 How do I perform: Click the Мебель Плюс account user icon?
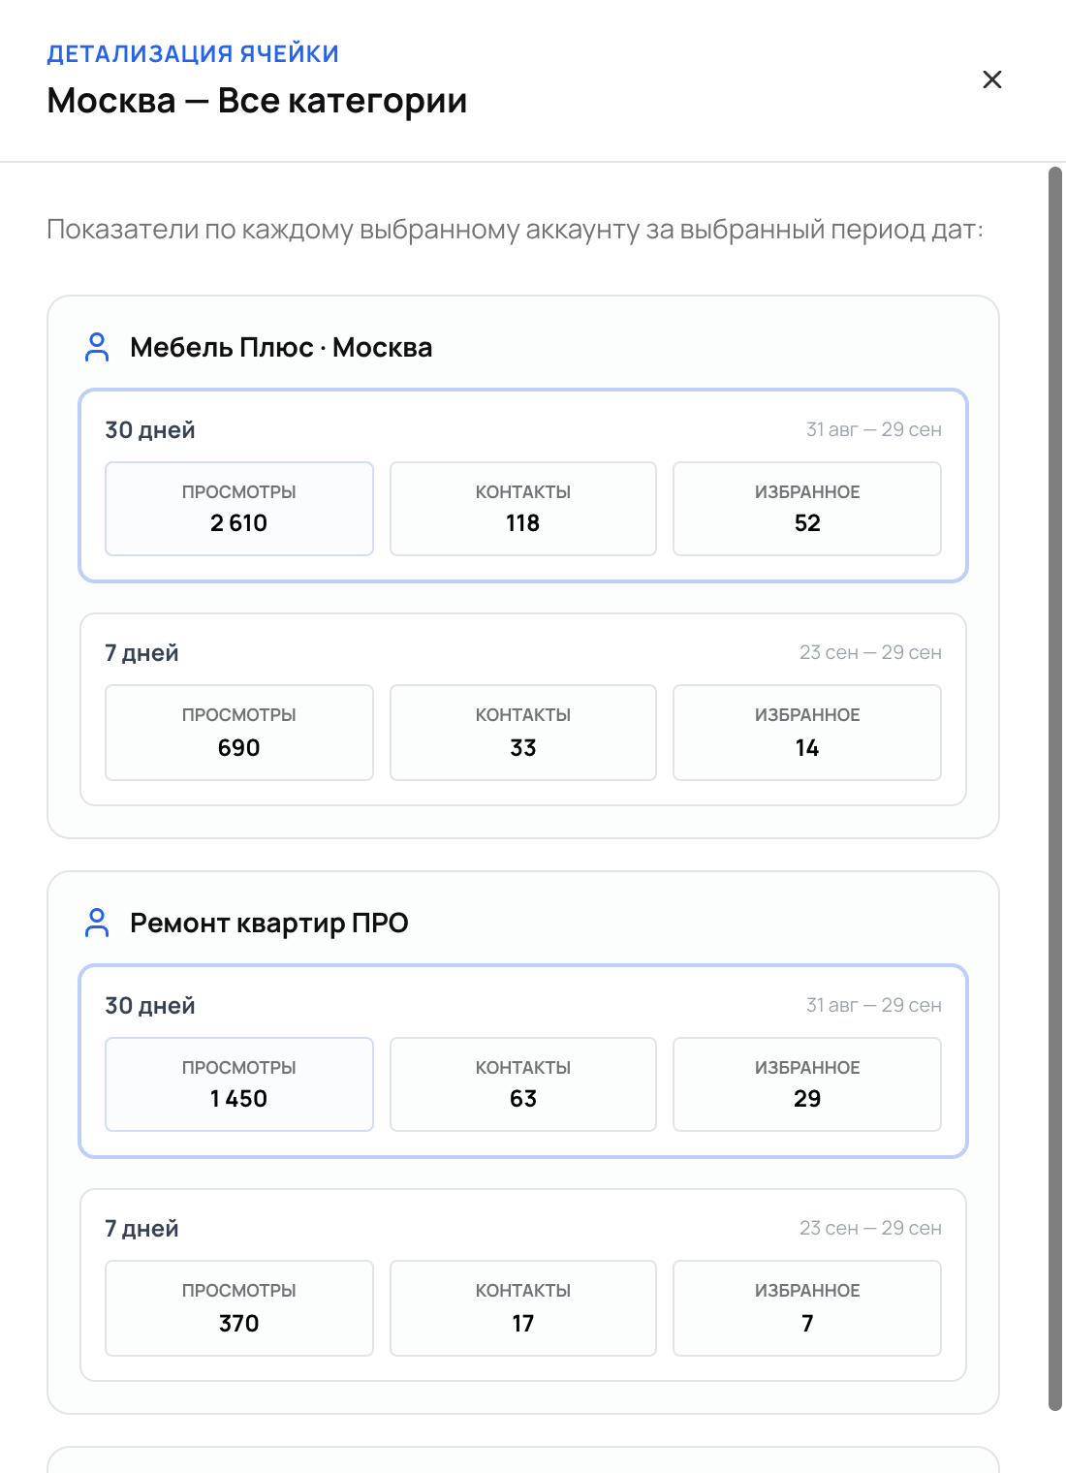[x=97, y=347]
